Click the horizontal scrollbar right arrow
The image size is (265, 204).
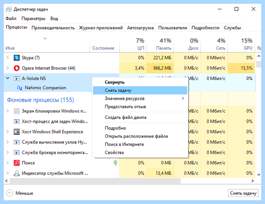tap(253, 181)
